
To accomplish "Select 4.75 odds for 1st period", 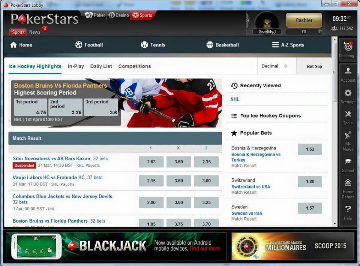I will 30,107.
